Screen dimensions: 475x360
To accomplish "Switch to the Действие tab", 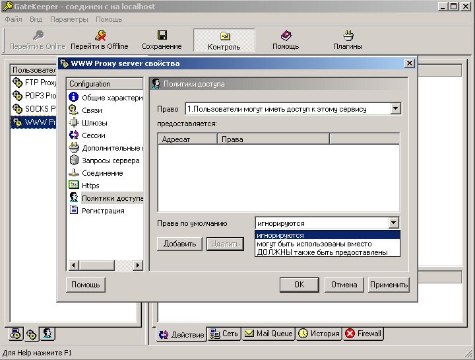I will [181, 334].
